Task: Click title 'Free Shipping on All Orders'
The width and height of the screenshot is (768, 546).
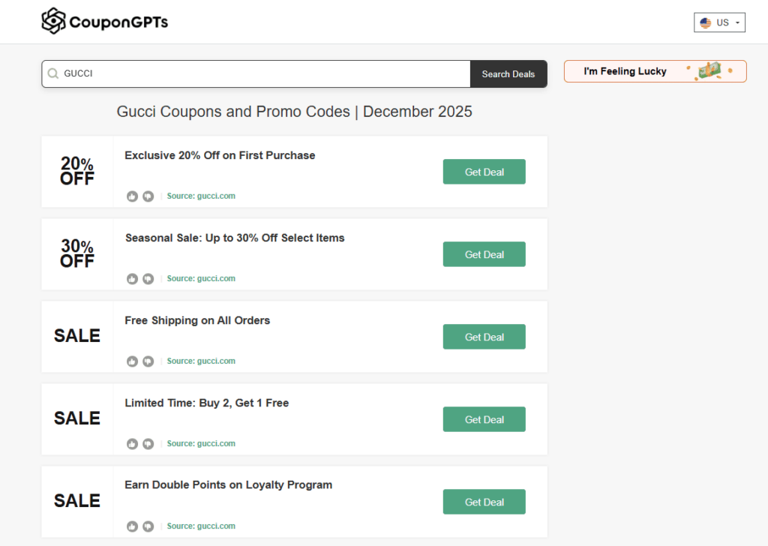Action: [197, 321]
